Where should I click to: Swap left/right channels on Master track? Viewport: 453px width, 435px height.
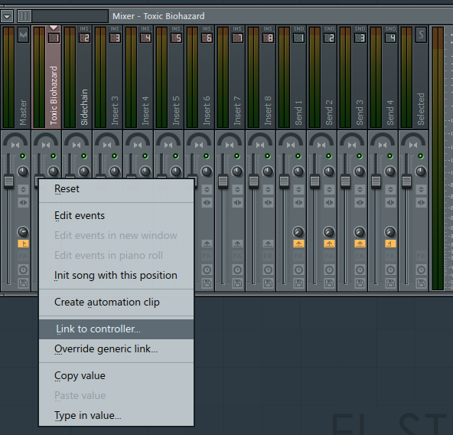(23, 202)
